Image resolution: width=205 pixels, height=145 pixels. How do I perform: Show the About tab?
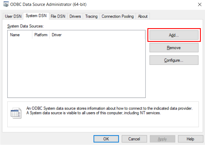pyautogui.click(x=143, y=16)
